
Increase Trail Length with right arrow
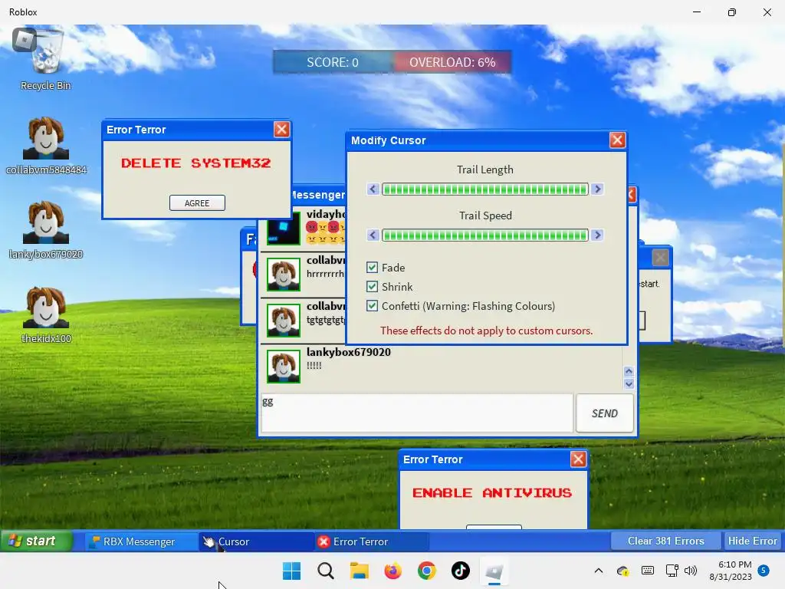[596, 189]
